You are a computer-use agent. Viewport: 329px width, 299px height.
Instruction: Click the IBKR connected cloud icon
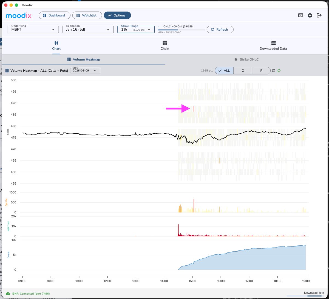click(8, 293)
